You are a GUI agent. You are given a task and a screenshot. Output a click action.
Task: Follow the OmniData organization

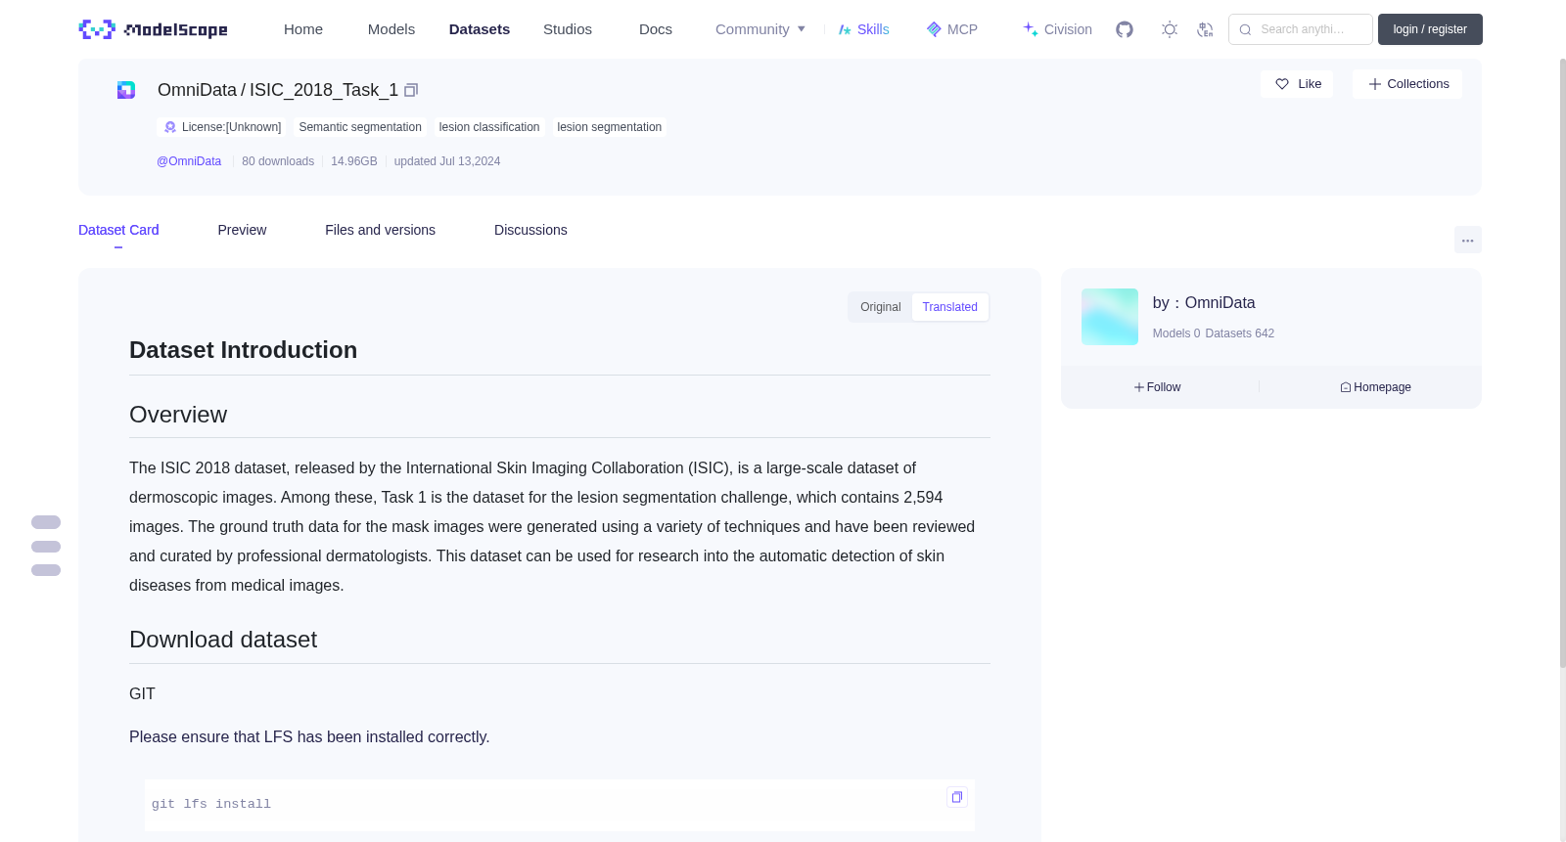click(x=1158, y=387)
